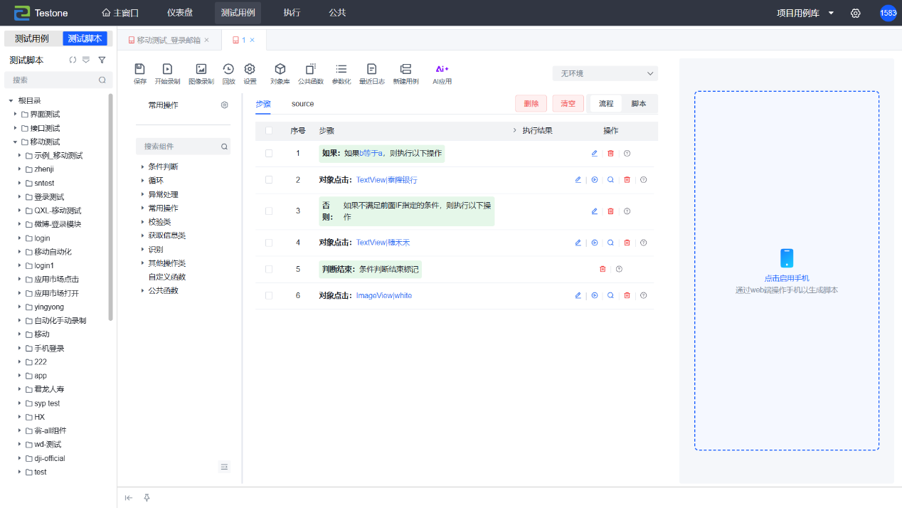
Task: Switch to the source tab
Action: click(302, 104)
